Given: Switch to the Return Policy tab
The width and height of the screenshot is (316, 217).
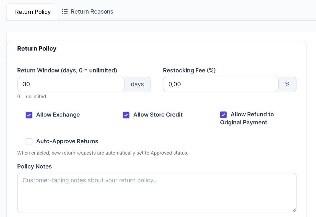Looking at the screenshot, I should (31, 12).
